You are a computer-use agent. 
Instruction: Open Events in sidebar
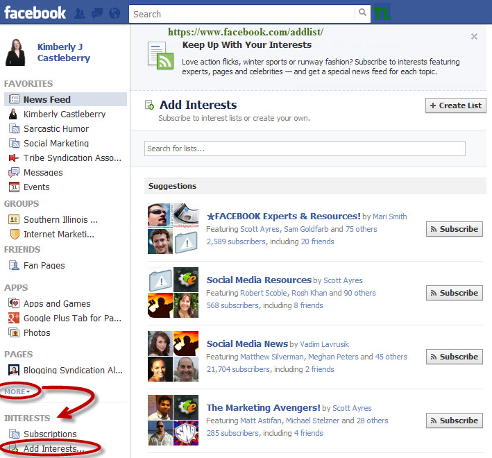point(36,187)
